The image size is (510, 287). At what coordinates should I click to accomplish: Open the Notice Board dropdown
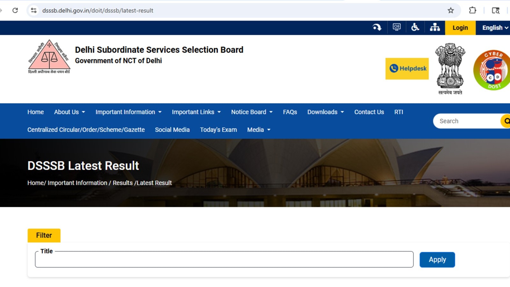[x=252, y=112]
